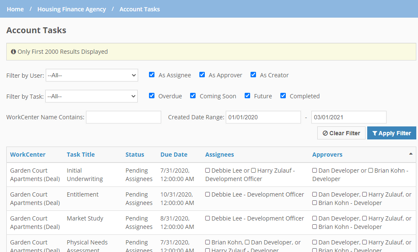This screenshot has width=418, height=252.
Task: Disable the As Creator checkbox
Action: (x=253, y=75)
